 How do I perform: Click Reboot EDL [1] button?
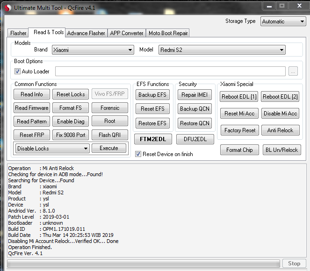click(239, 97)
